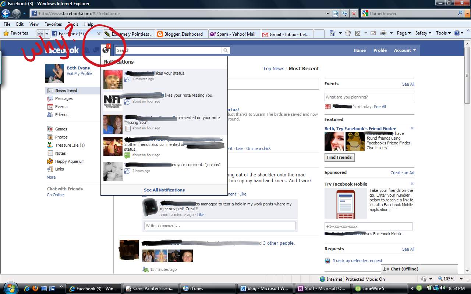This screenshot has height=294, width=471.
Task: Switch to the Extremely Pointless tab
Action: pos(129,34)
